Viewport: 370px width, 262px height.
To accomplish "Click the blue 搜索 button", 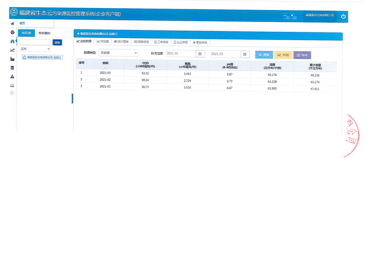I will tap(264, 55).
